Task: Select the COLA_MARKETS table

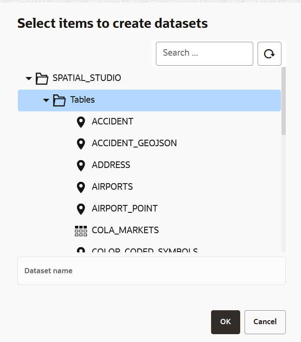Action: 125,230
